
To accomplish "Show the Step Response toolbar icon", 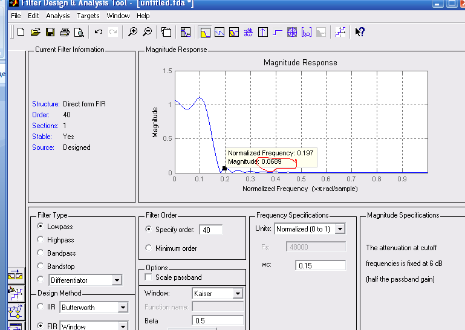I will (x=278, y=32).
